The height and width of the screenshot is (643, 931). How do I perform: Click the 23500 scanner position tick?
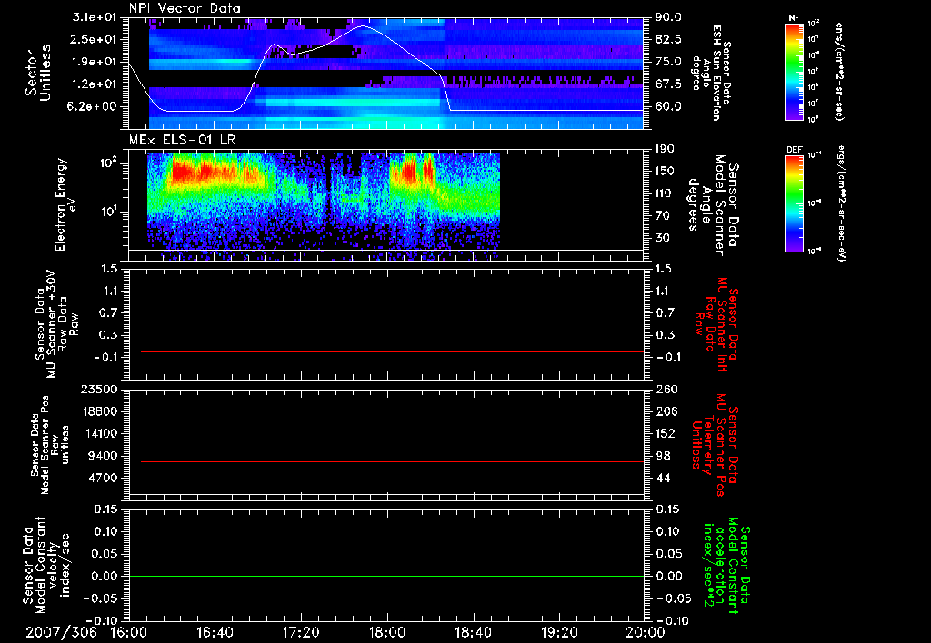coord(98,389)
